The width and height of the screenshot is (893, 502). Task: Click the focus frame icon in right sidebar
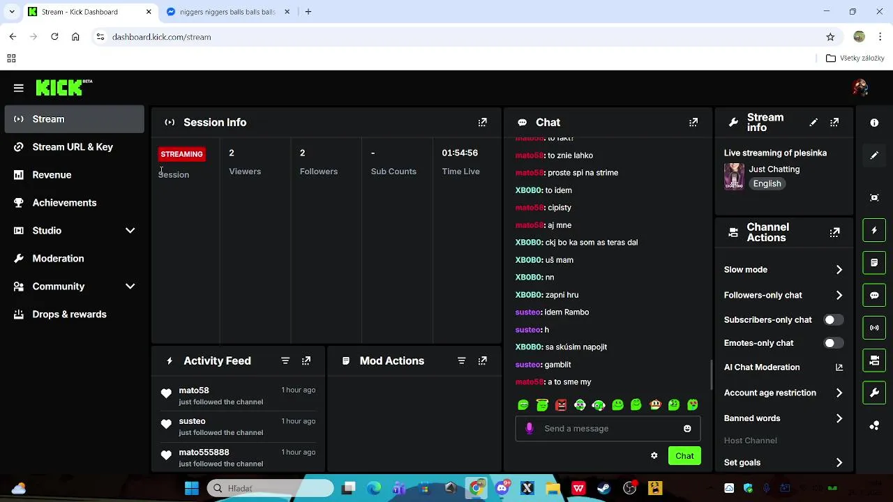(874, 197)
